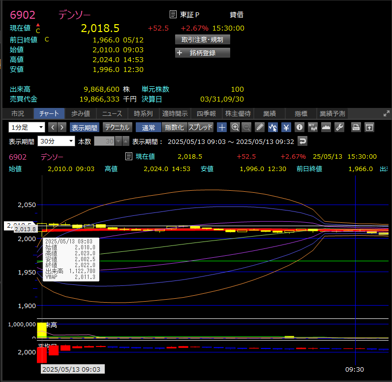Click the pop-out chart window icon
Image resolution: width=392 pixels, height=382 pixels.
click(x=369, y=127)
